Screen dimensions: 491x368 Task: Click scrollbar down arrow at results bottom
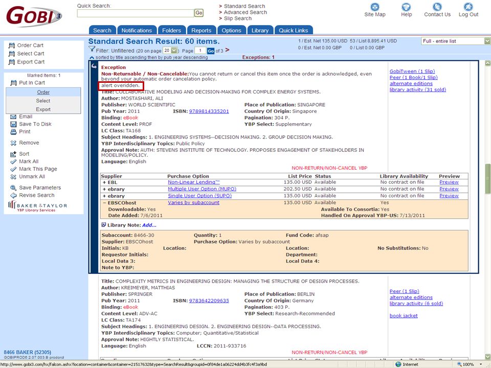(487, 356)
